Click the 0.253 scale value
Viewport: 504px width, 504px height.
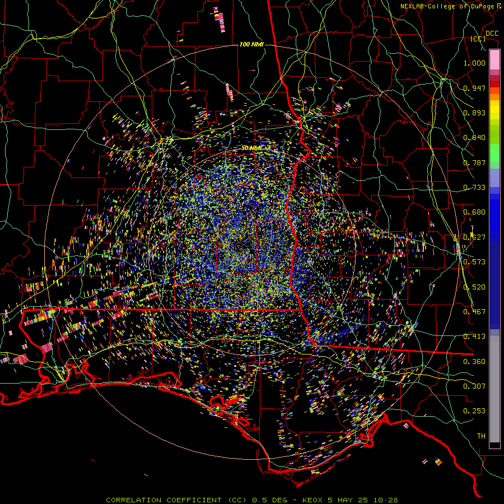click(x=474, y=411)
